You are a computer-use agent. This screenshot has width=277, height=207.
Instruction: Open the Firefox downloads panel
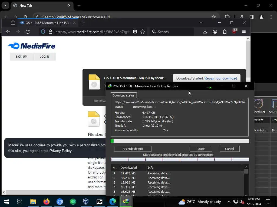click(x=205, y=32)
